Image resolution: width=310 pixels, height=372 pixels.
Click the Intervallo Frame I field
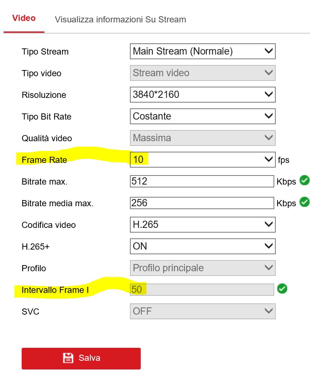pyautogui.click(x=202, y=290)
